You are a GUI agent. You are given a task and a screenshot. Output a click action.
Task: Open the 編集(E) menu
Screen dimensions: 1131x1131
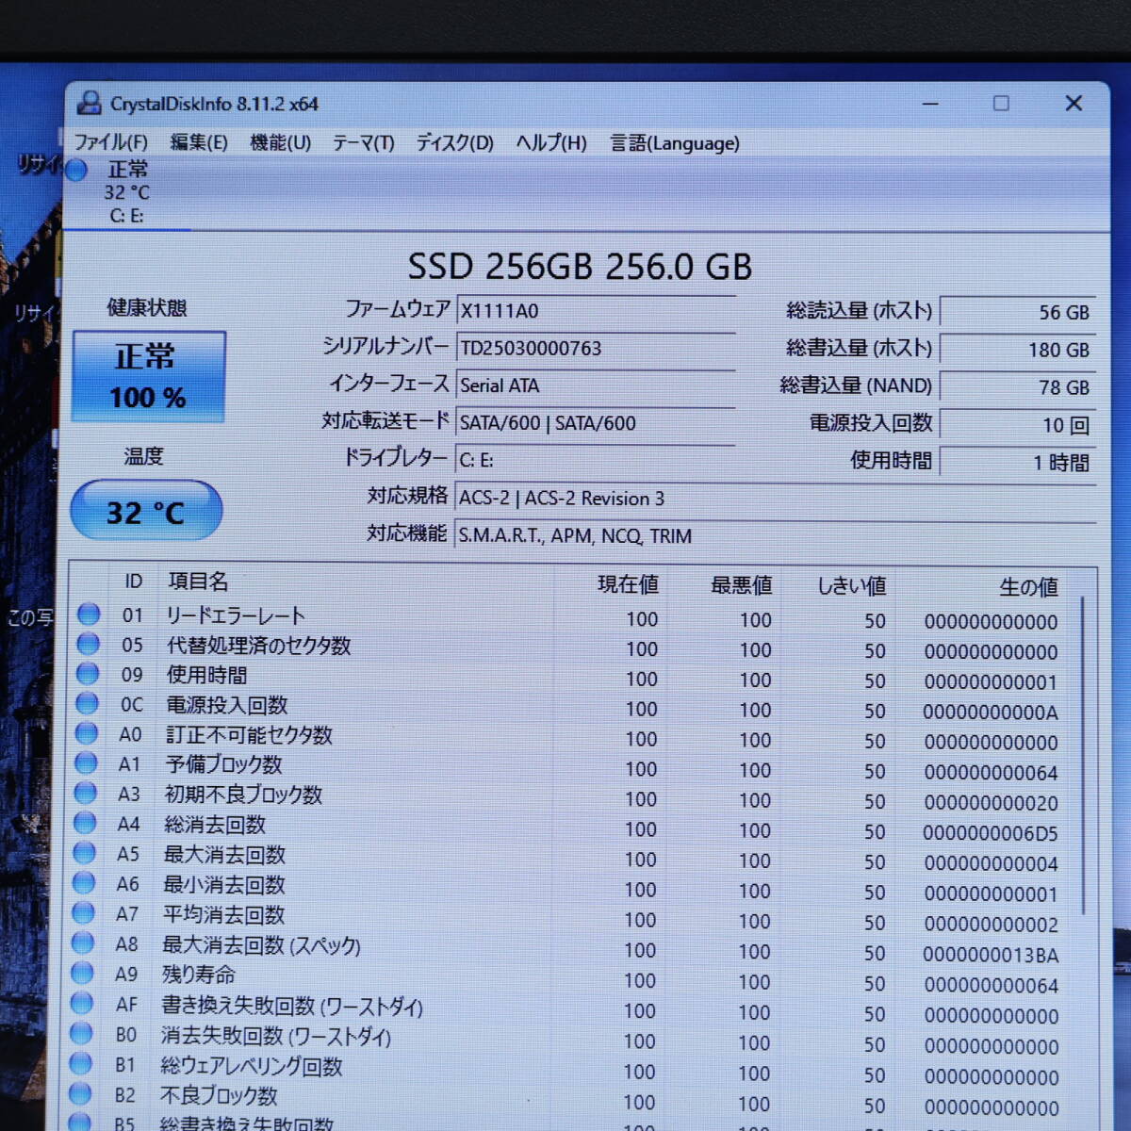tap(199, 142)
